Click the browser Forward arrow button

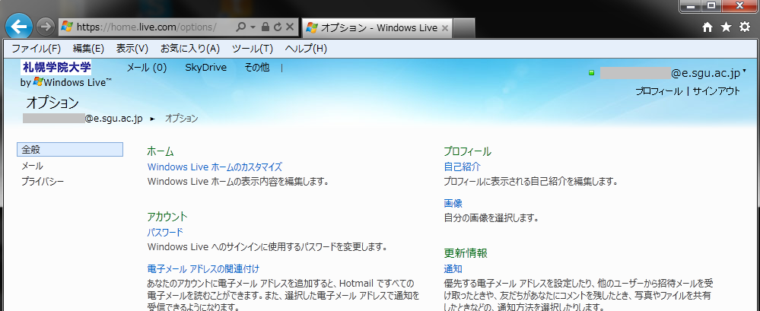pyautogui.click(x=46, y=27)
